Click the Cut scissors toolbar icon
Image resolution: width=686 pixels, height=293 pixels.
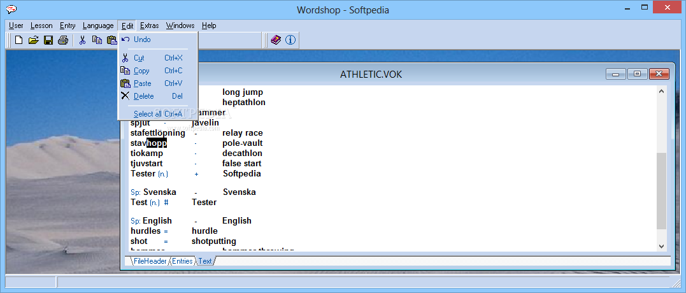tap(82, 40)
